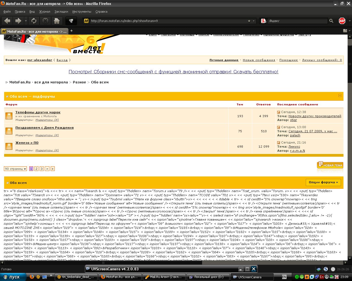Open the Линукс topic link
This screenshot has width=352, height=281.
(294, 147)
